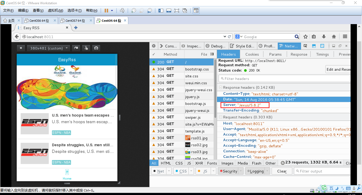Image resolution: width=362 pixels, height=195 pixels.
Task: Click the Edit and Resend button
Action: [x=338, y=69]
